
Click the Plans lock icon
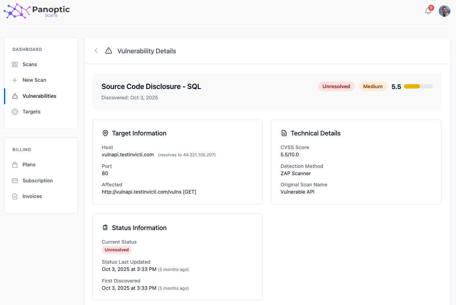click(x=15, y=164)
